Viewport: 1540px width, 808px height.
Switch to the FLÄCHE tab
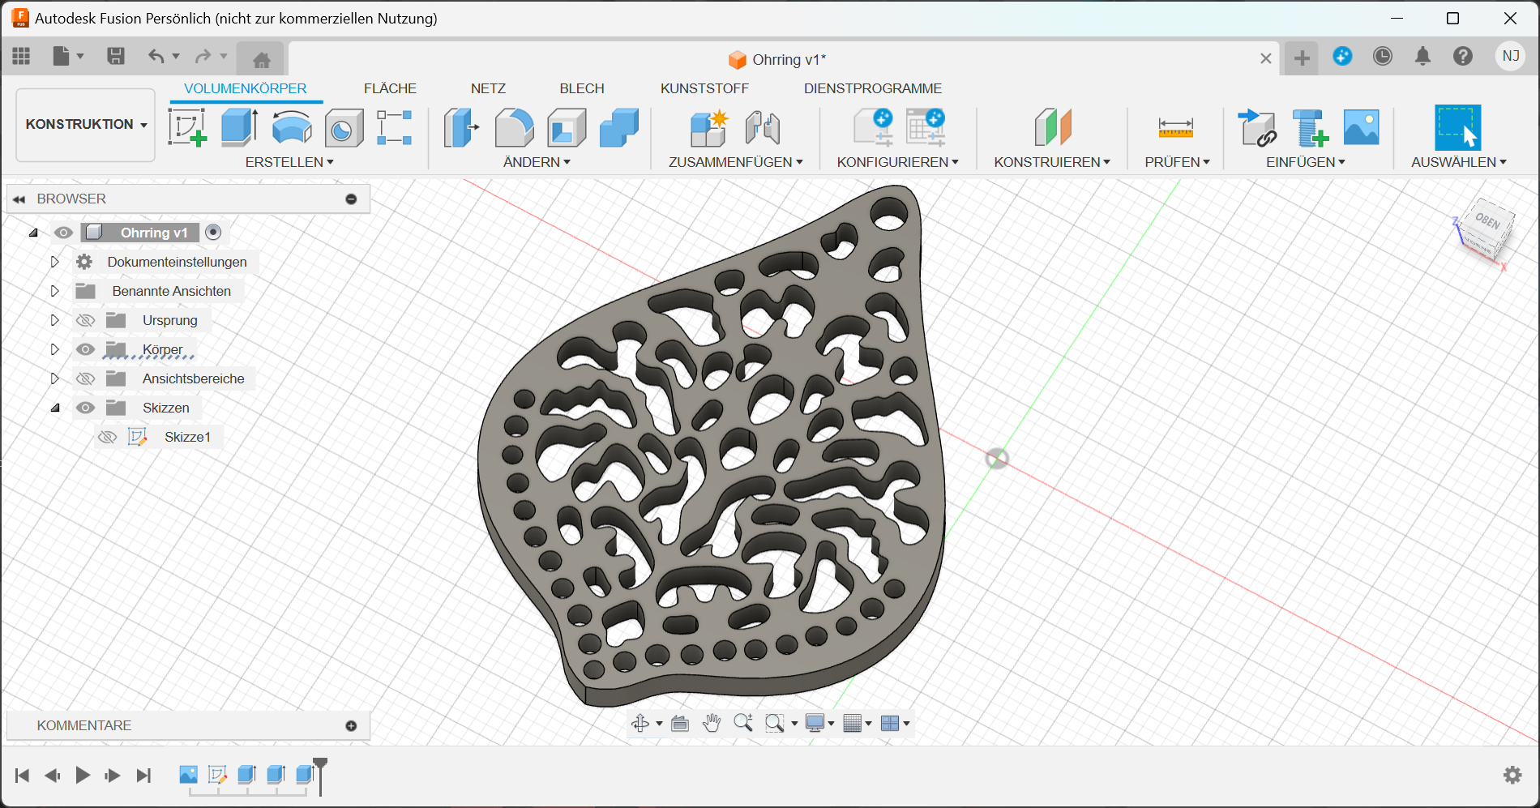[x=390, y=88]
